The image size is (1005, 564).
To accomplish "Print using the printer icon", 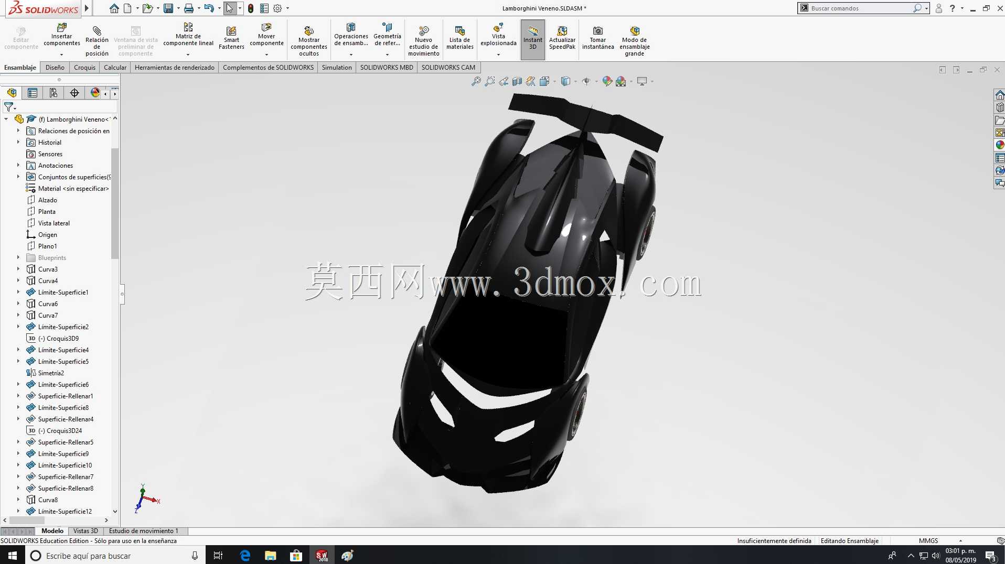I will coord(189,8).
